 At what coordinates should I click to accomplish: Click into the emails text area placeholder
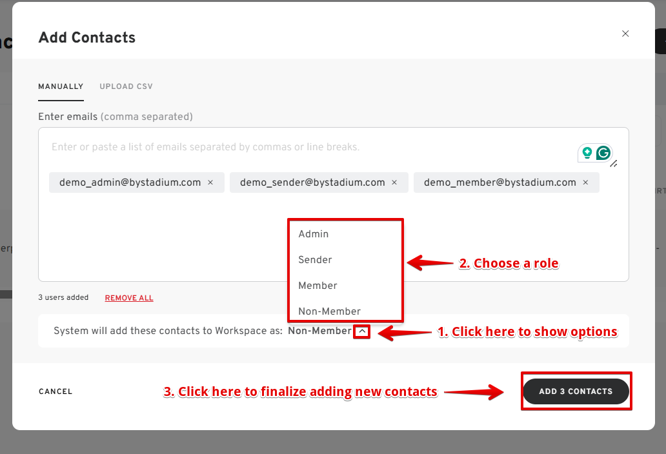(x=205, y=147)
